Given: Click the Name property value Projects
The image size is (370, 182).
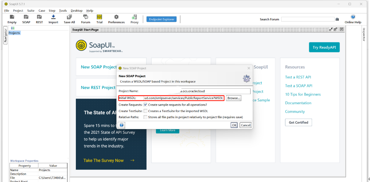Looking at the screenshot, I should [53, 170].
